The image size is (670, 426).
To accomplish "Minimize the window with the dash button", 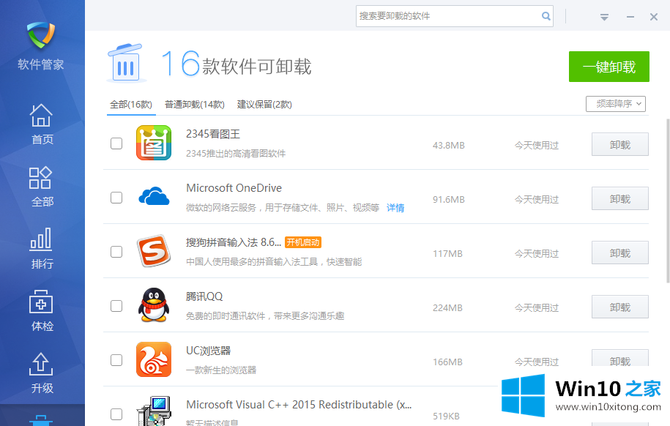I will [630, 17].
